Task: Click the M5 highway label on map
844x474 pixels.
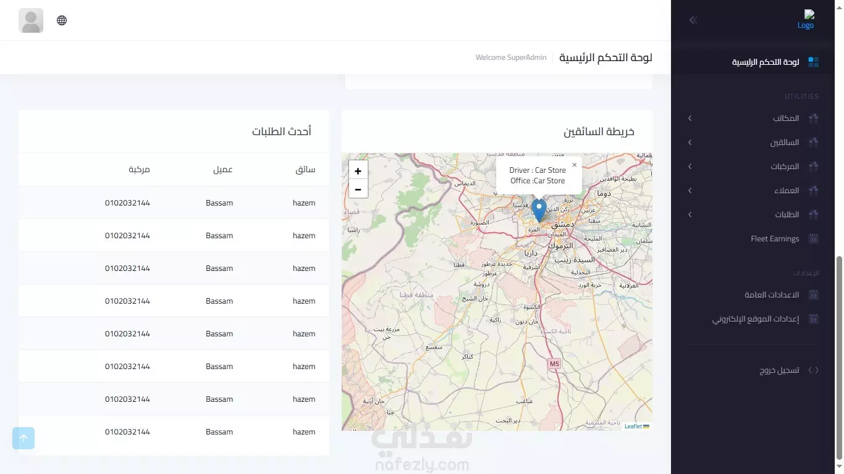Action: point(554,364)
